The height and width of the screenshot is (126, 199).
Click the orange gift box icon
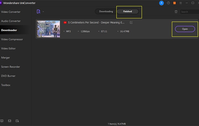[174, 3]
